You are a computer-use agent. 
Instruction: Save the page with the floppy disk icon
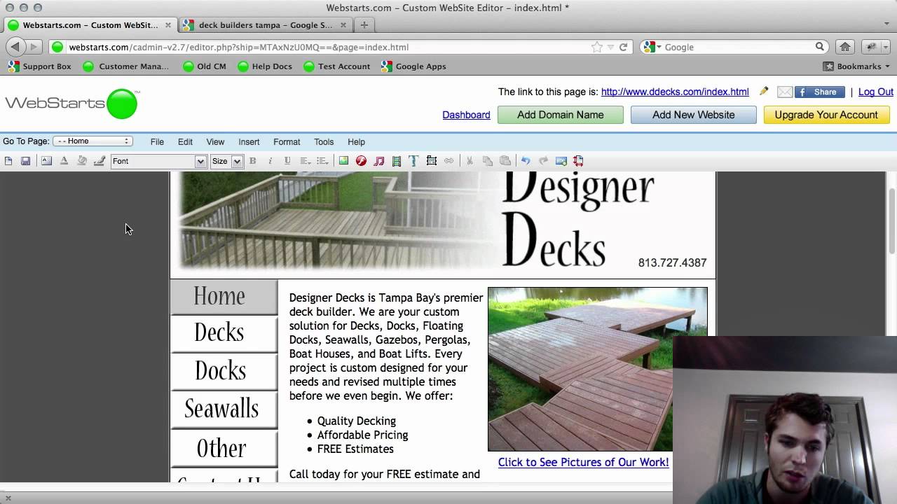pyautogui.click(x=26, y=161)
